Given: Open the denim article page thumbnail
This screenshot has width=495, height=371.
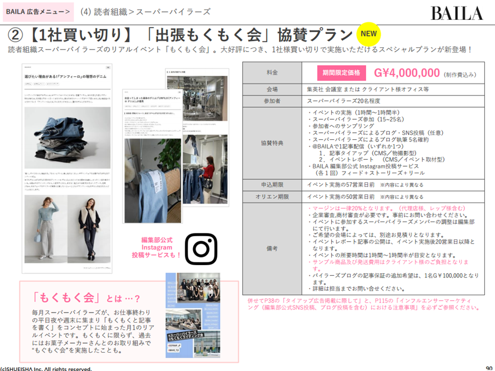Looking at the screenshot, I should click(67, 168).
